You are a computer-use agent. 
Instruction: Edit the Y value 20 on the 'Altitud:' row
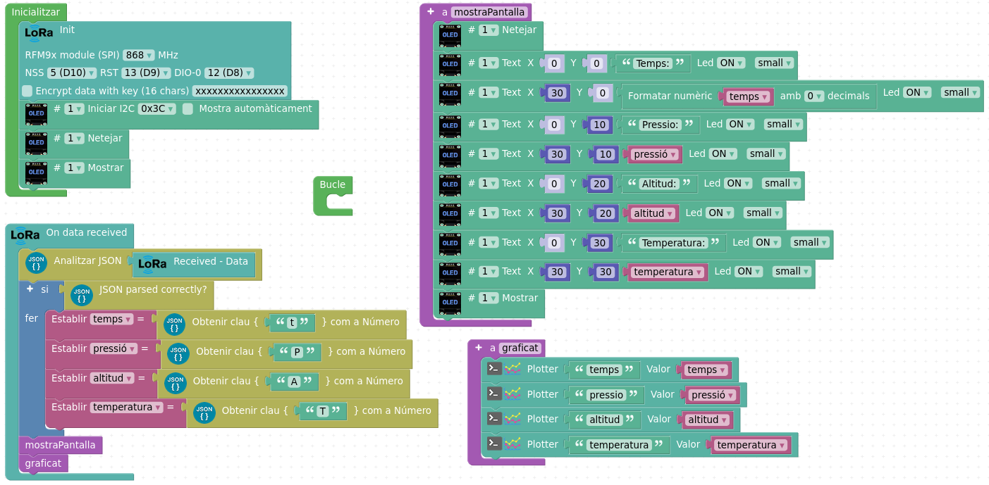(x=600, y=184)
